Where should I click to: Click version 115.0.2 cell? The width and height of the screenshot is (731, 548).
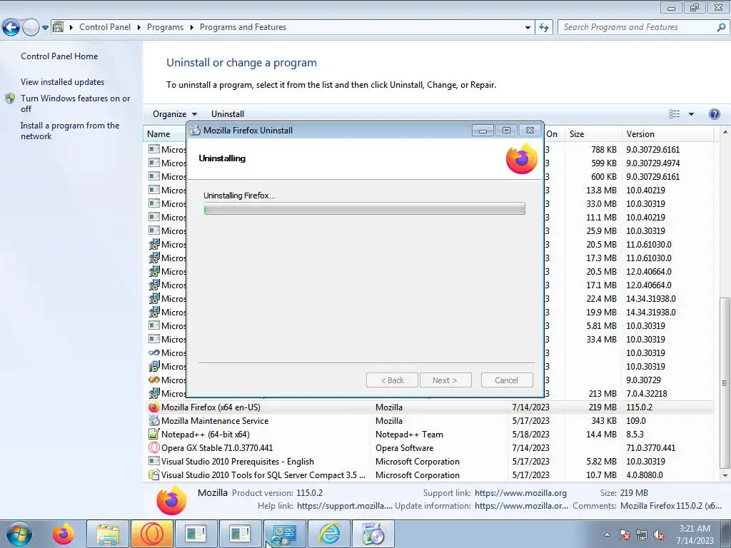point(639,407)
